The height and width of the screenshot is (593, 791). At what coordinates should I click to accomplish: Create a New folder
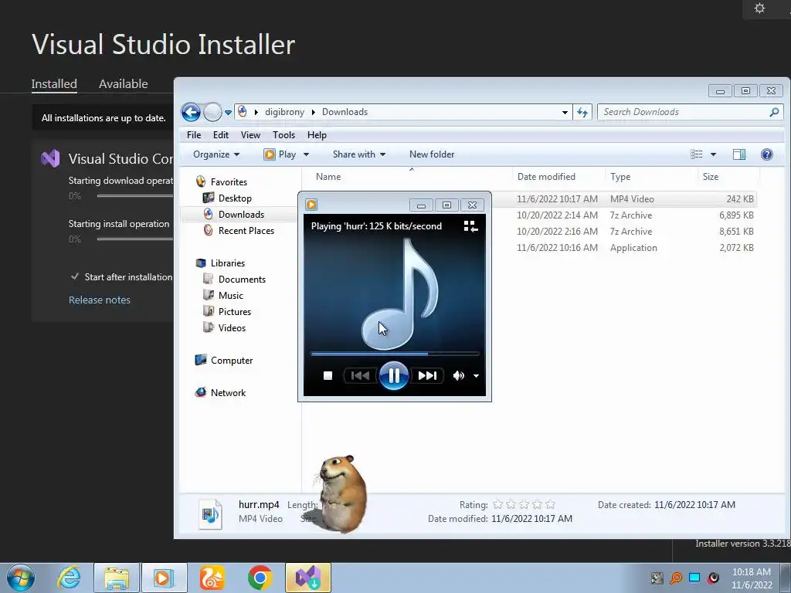432,154
